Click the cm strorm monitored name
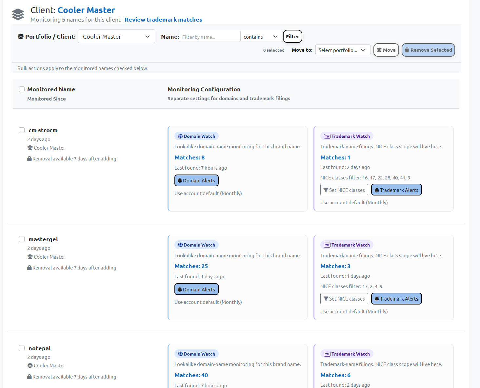The width and height of the screenshot is (480, 388). point(43,130)
